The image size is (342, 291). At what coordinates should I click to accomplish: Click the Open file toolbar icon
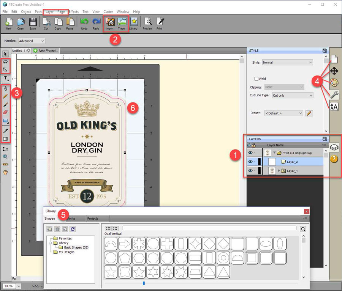click(x=21, y=24)
